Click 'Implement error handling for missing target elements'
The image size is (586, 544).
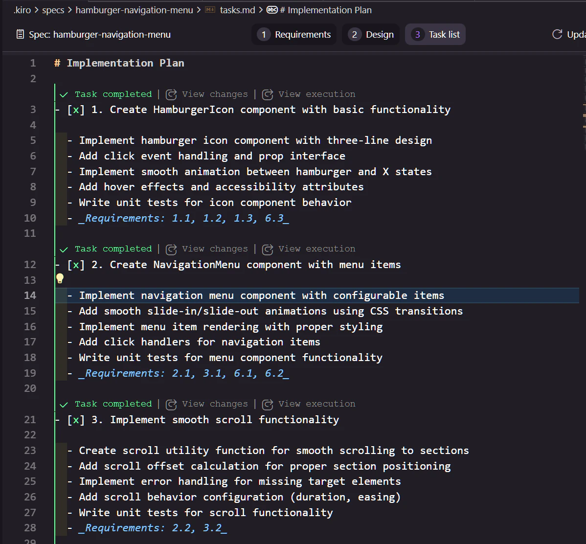[240, 481]
